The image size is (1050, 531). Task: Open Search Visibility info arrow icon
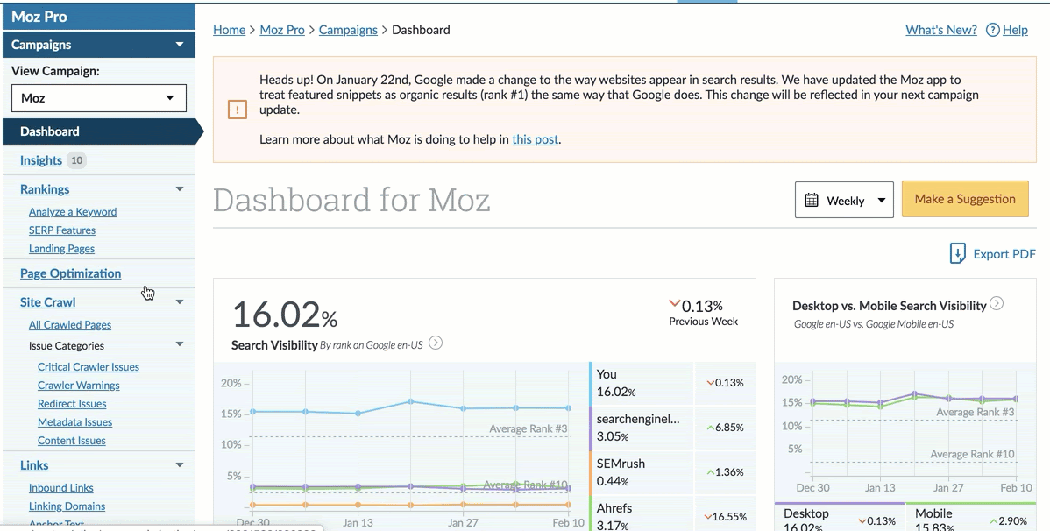[436, 343]
